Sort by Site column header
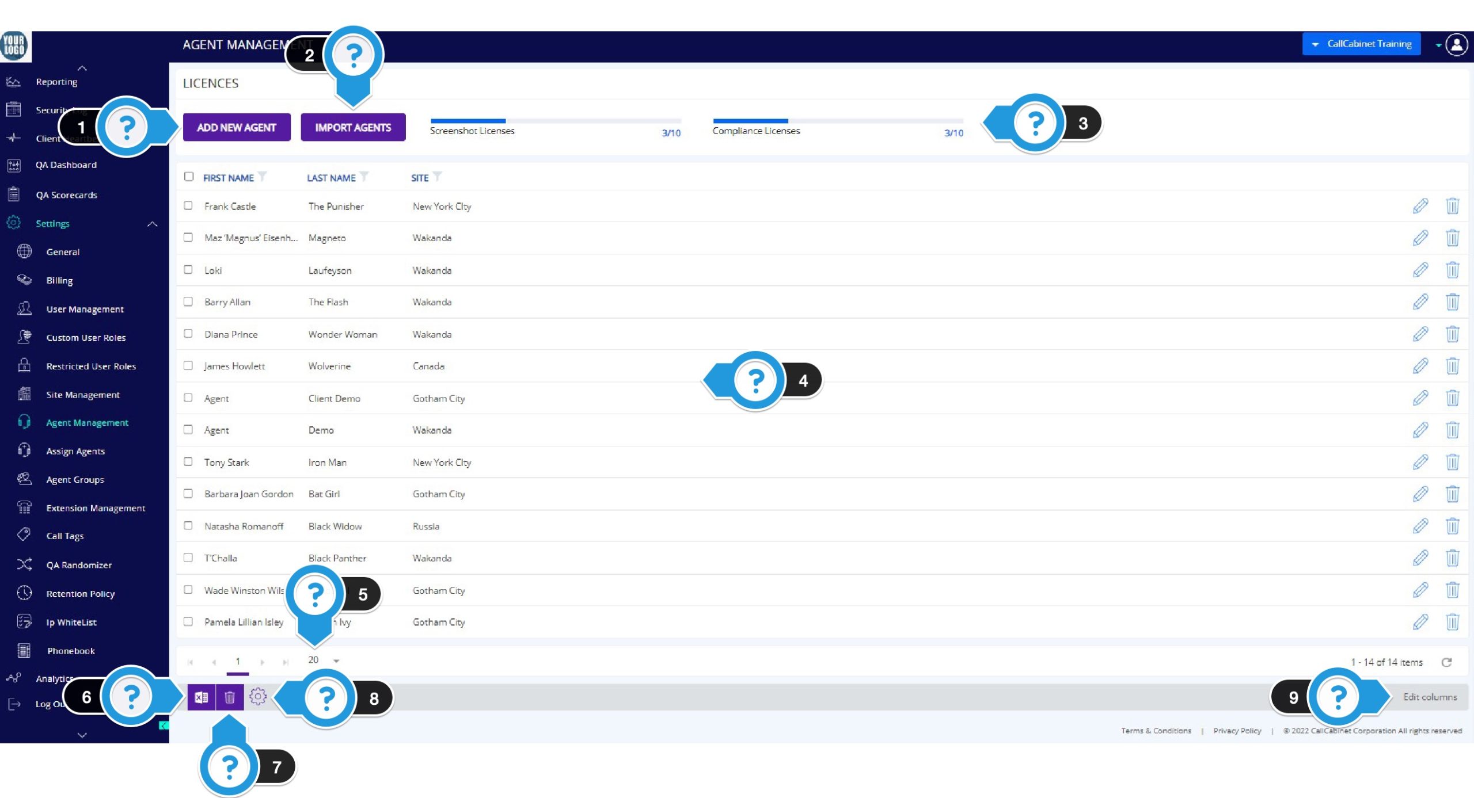 [420, 178]
